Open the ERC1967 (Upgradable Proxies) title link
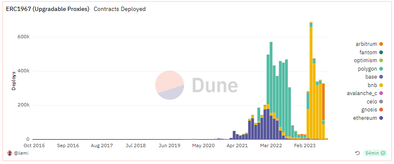Image resolution: width=394 pixels, height=164 pixels. click(48, 9)
